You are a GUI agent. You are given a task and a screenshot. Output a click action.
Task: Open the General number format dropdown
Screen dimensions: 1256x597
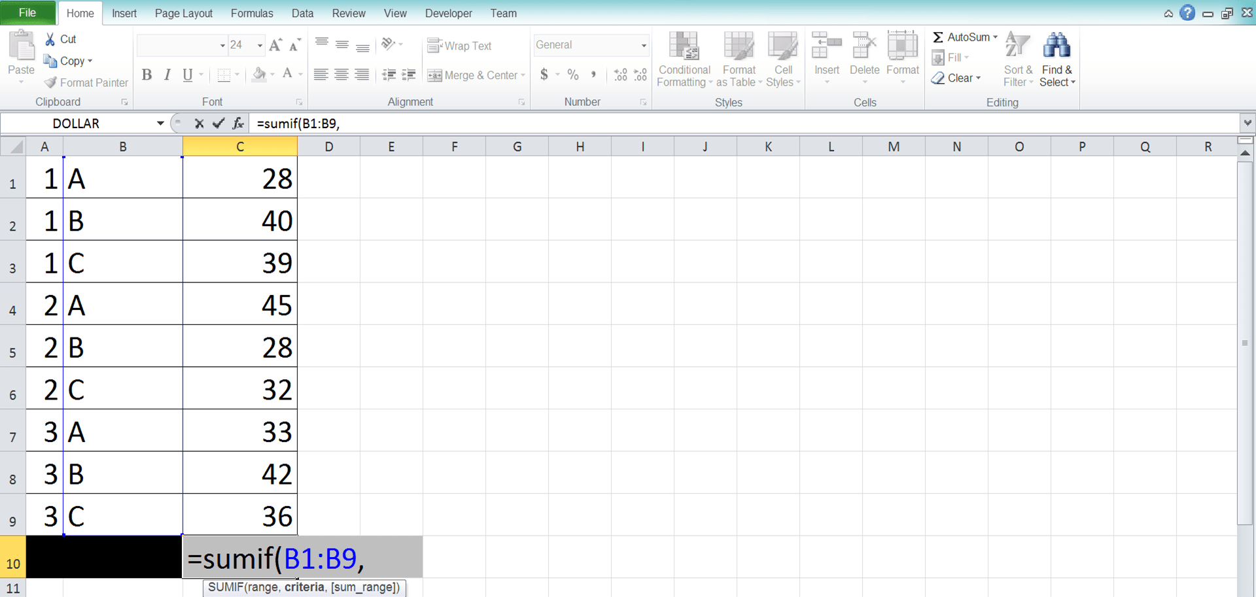tap(644, 45)
